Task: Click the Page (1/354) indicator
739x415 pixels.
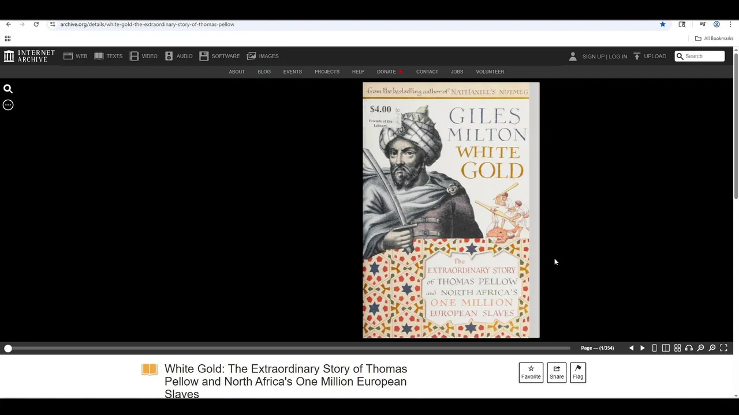Action: [597, 348]
